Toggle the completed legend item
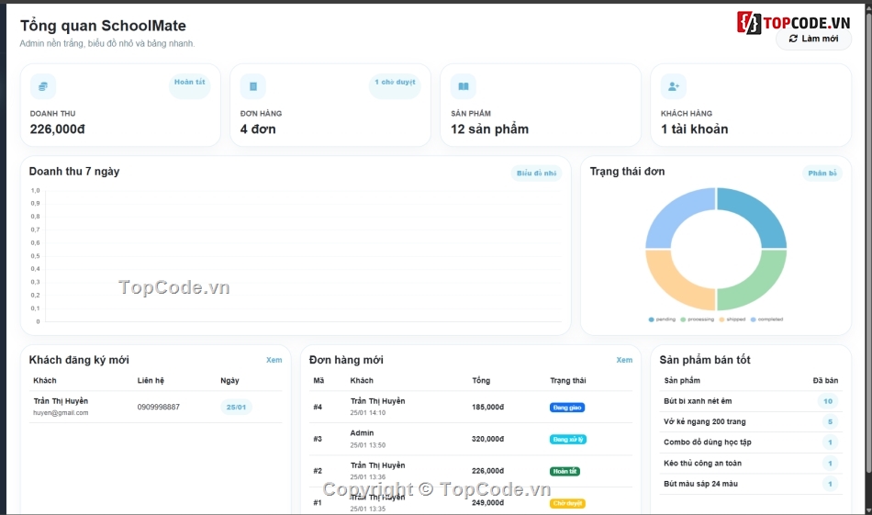The width and height of the screenshot is (872, 515). [766, 319]
